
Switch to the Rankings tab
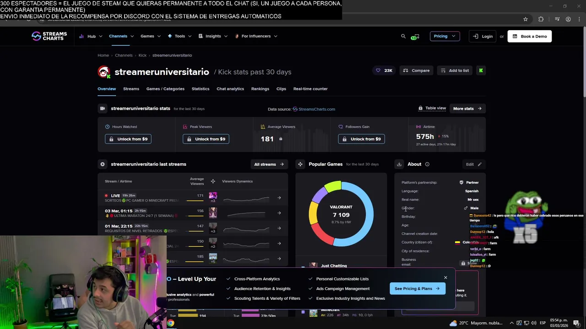[x=260, y=89]
